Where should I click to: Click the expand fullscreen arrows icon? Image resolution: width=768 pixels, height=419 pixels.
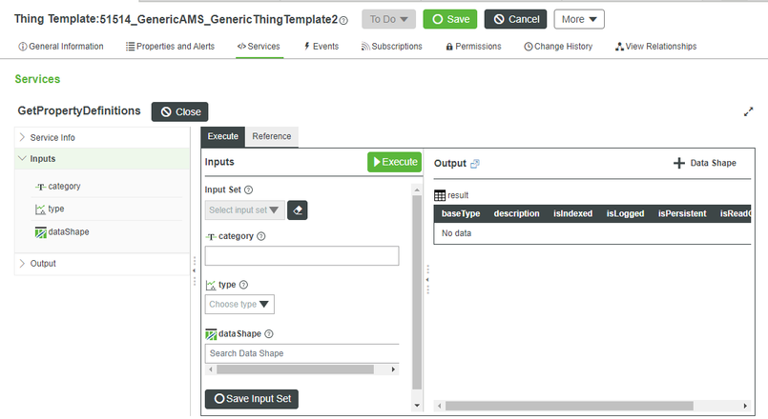[x=749, y=111]
